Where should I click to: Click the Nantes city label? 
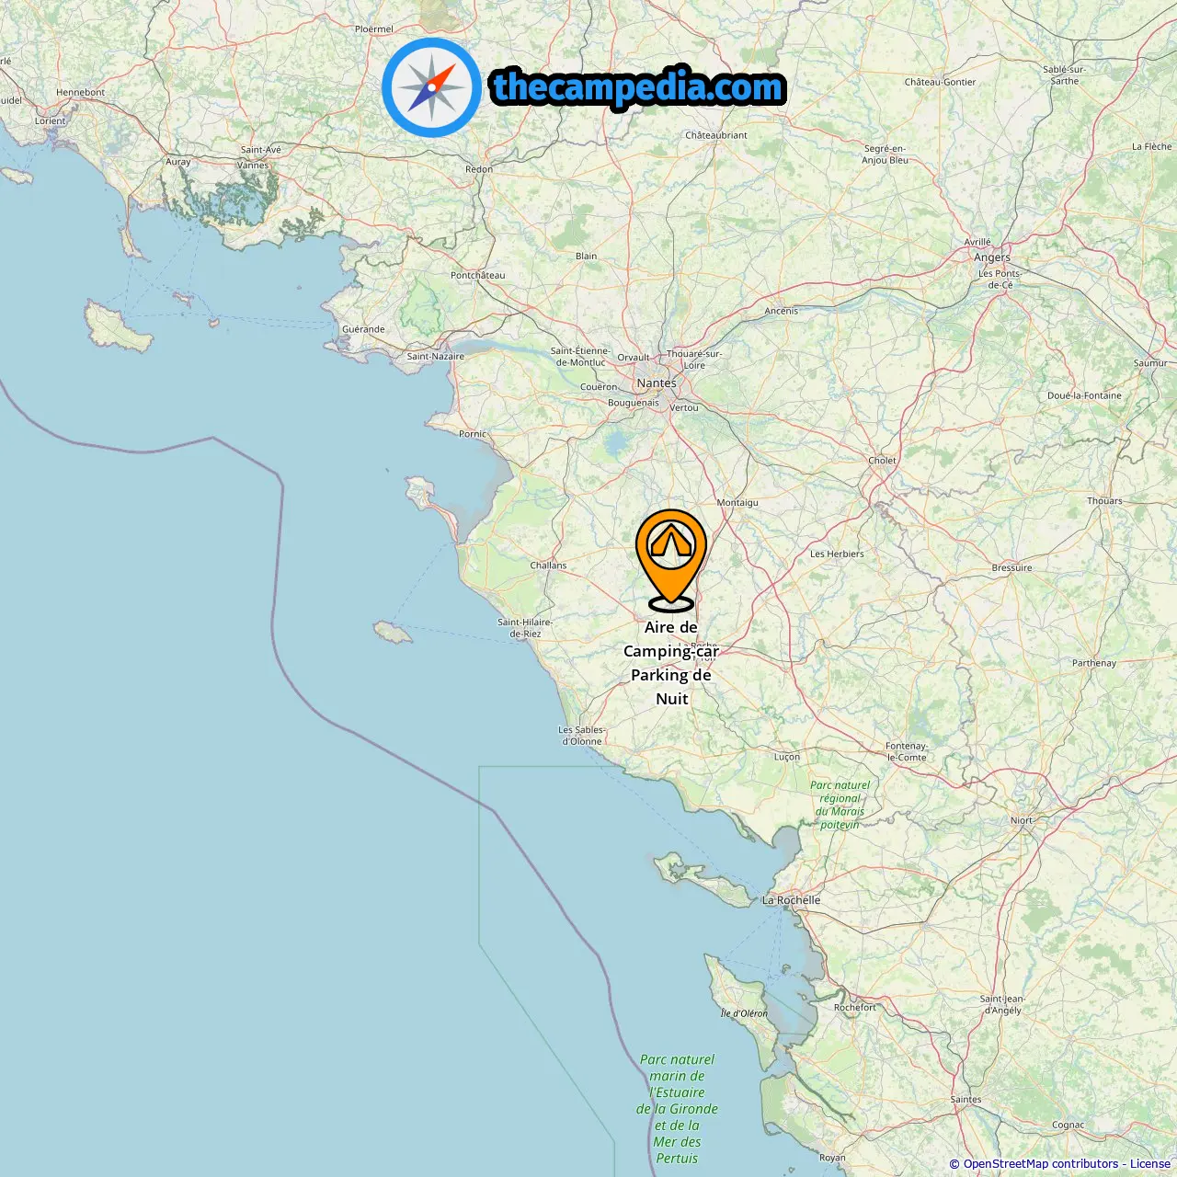(x=657, y=383)
